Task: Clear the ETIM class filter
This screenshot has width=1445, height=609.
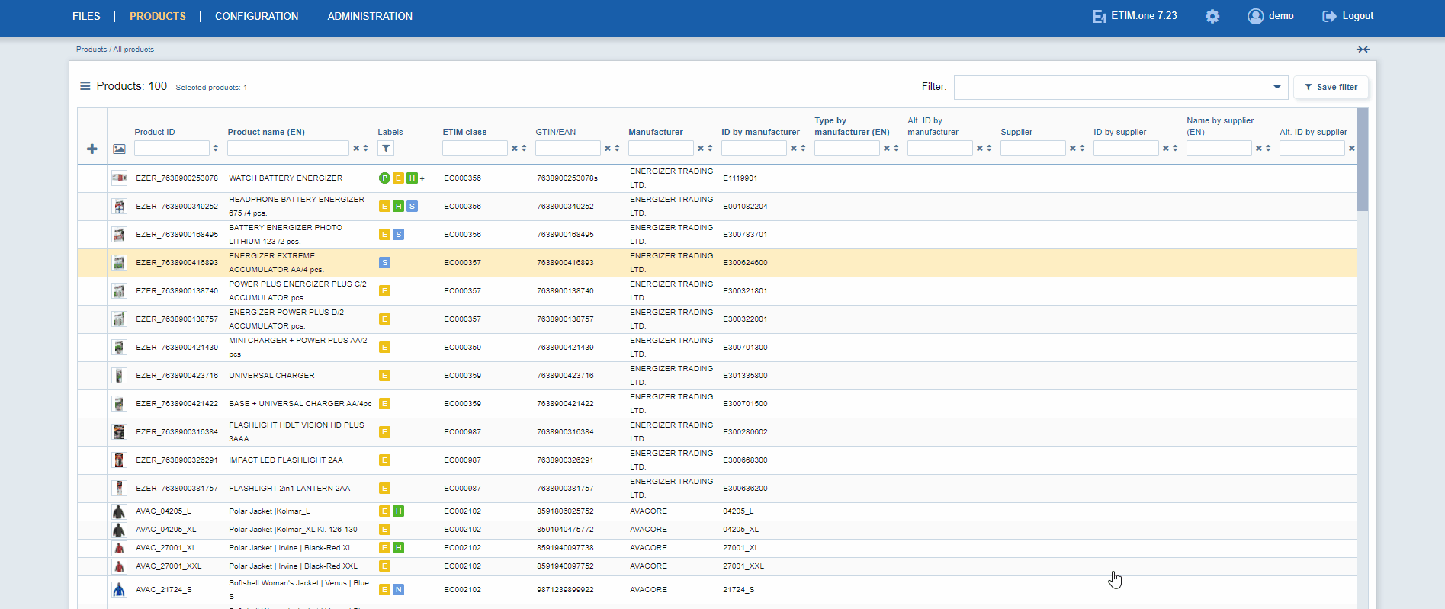Action: [x=515, y=149]
